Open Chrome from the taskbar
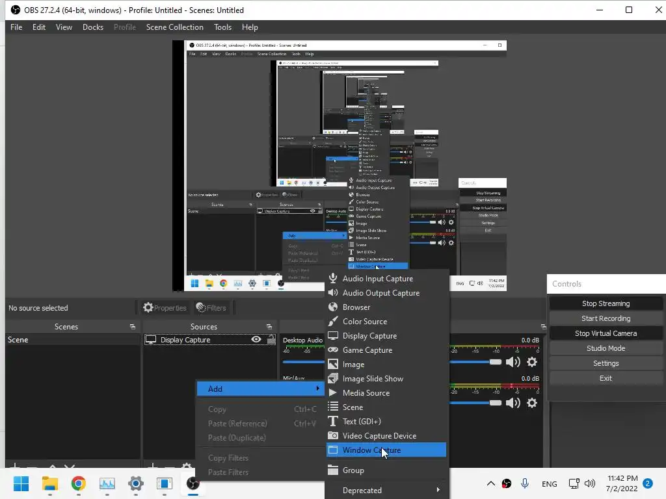This screenshot has width=666, height=499. coord(79,483)
